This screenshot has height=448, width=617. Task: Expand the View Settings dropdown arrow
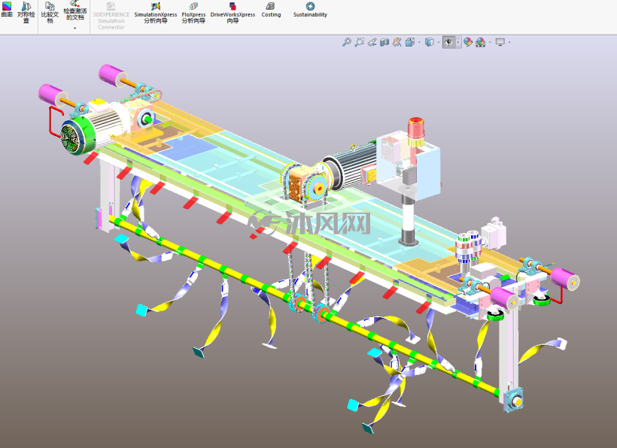point(509,42)
